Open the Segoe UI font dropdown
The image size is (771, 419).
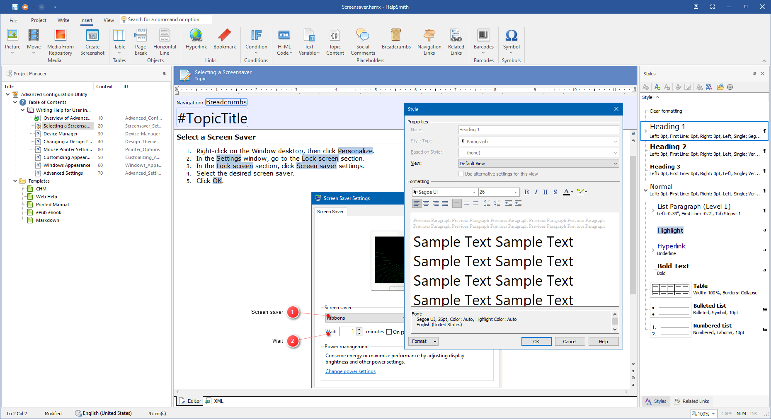[x=474, y=192]
